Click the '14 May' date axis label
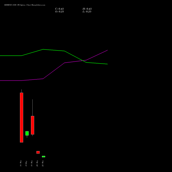 tap(21, 163)
